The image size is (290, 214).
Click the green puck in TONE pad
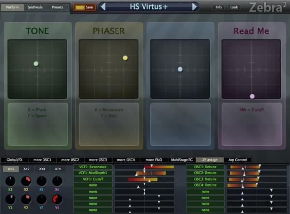click(x=36, y=64)
